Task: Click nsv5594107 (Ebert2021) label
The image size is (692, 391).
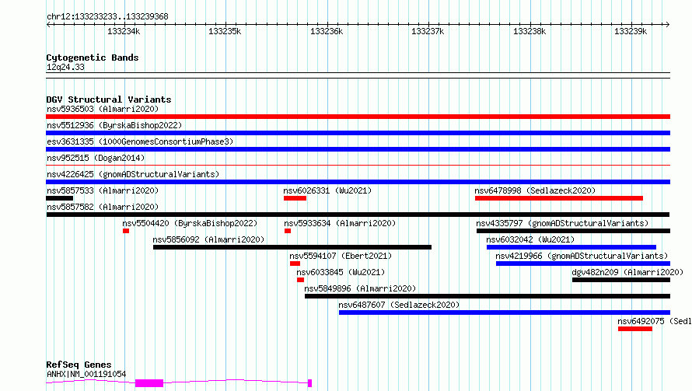Action: (x=341, y=256)
